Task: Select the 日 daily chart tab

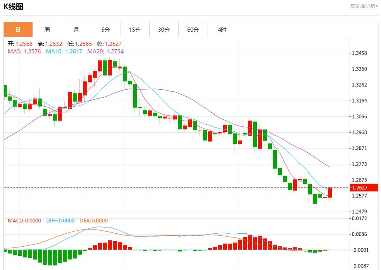Action: tap(18, 30)
